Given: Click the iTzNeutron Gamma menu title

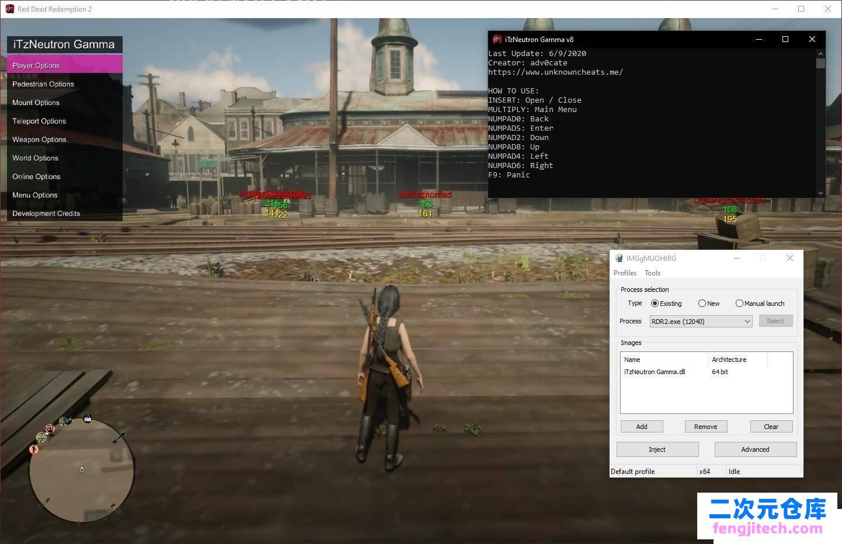Looking at the screenshot, I should click(64, 44).
